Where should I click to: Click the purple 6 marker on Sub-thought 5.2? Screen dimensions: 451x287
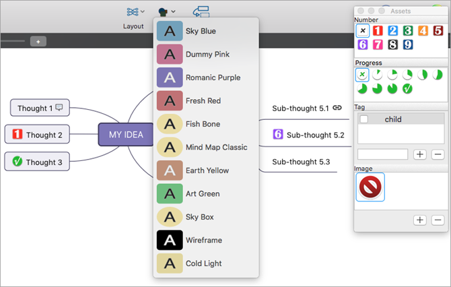278,134
